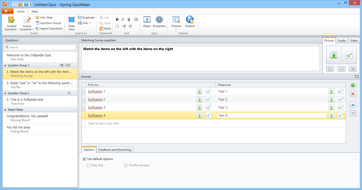Viewport: 362px width, 190px height.
Task: Delete selected answer with red X button
Action: point(353,94)
